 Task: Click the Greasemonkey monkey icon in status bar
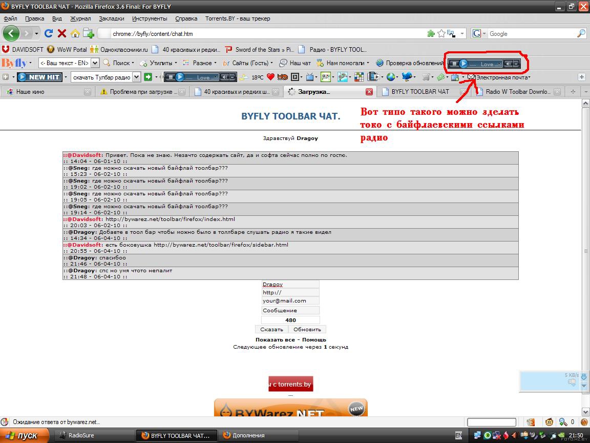click(x=550, y=422)
